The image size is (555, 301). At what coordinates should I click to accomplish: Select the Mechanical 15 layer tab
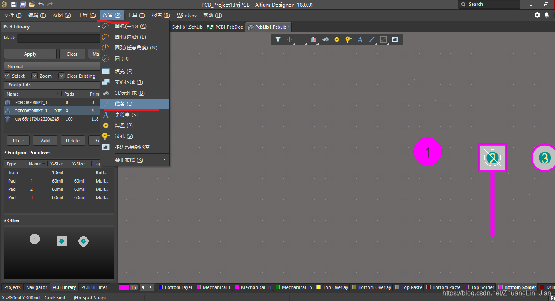294,287
